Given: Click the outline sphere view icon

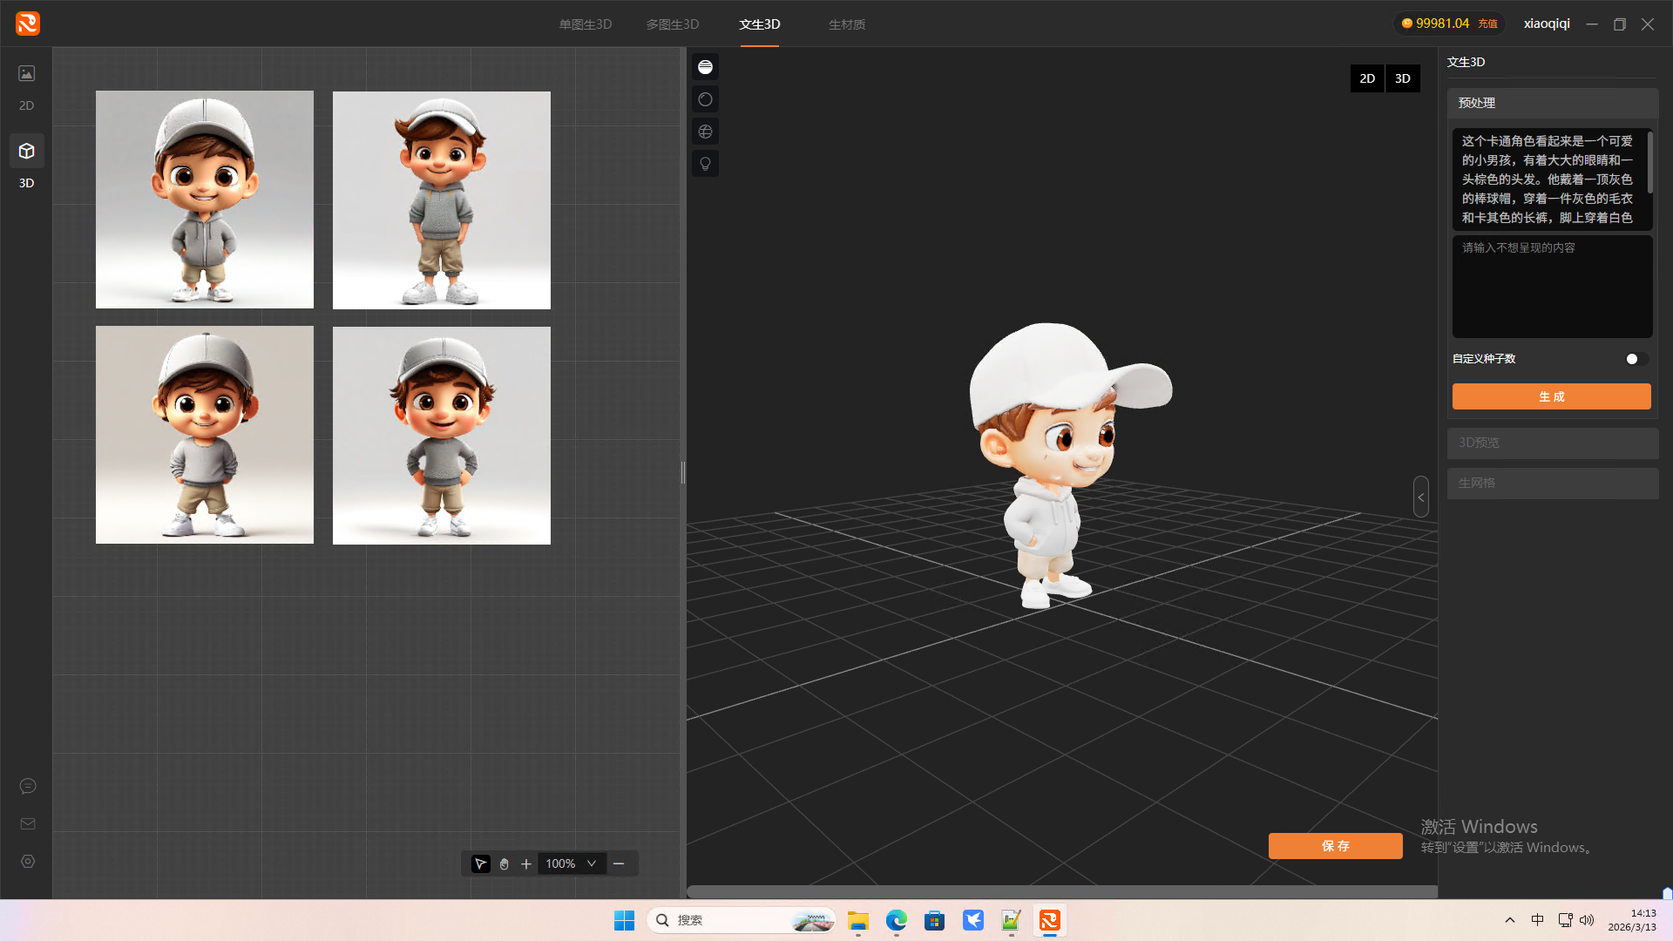Looking at the screenshot, I should (x=705, y=99).
